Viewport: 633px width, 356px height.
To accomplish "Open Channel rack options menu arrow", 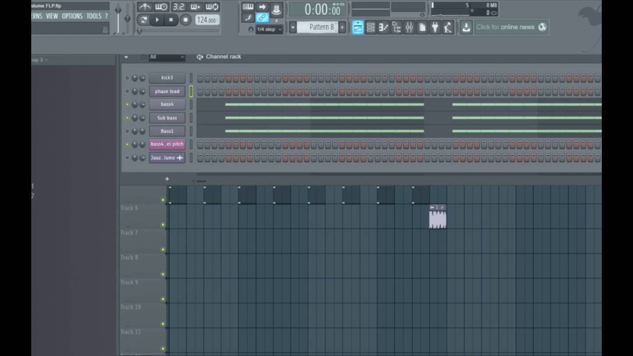I will tap(126, 57).
